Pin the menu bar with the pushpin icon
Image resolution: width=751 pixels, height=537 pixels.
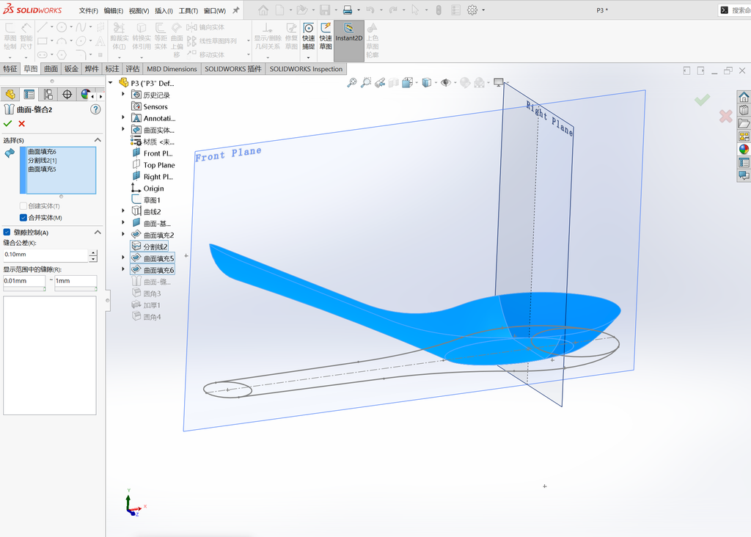coord(235,10)
